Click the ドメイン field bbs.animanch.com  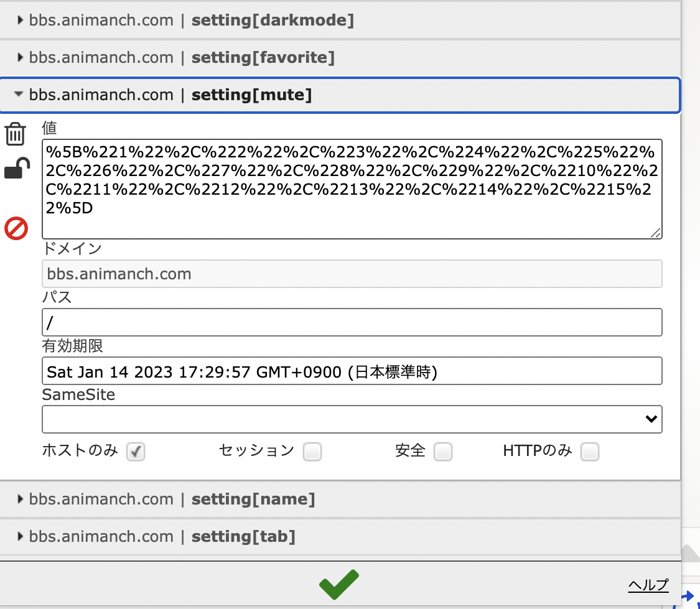pos(352,274)
